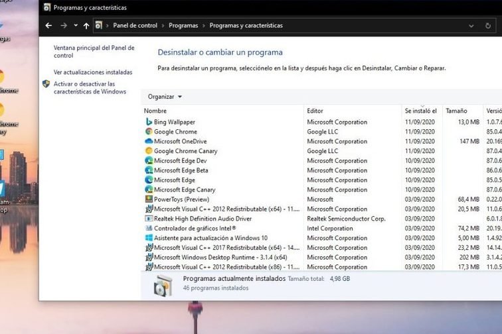502x334 pixels.
Task: Select the Google Chrome Canary icon
Action: tap(149, 151)
